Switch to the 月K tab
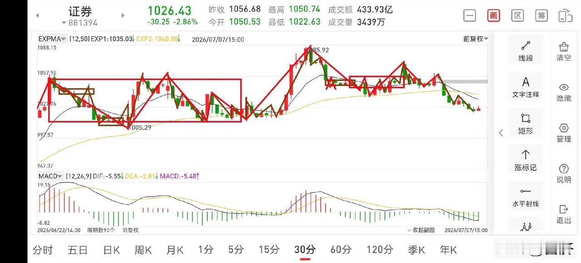Image resolution: width=581 pixels, height=263 pixels. pos(174,249)
